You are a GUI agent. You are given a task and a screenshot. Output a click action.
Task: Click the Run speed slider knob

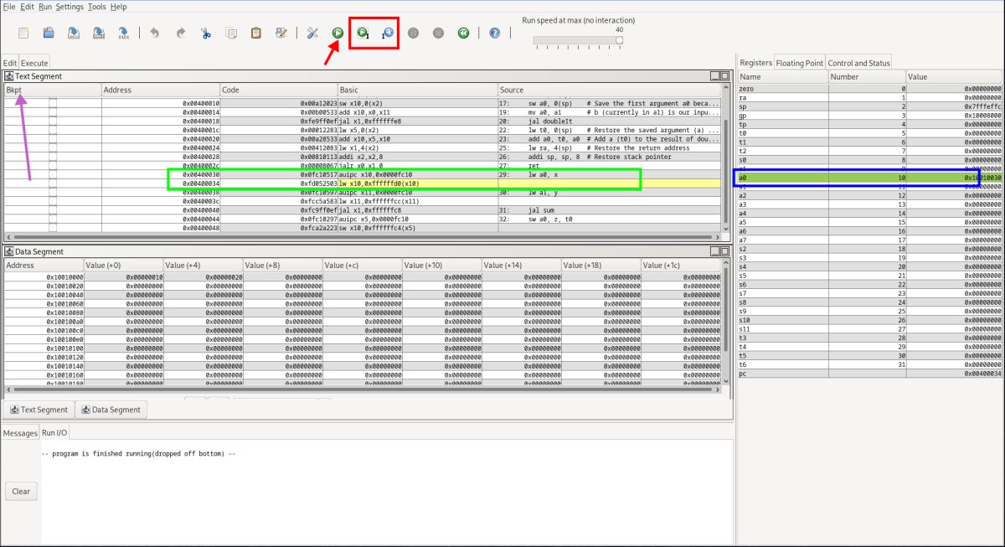click(x=620, y=39)
